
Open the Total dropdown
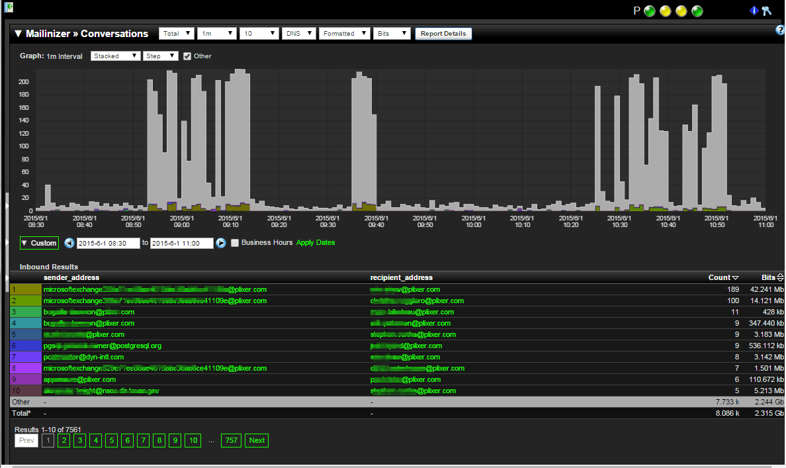(177, 34)
